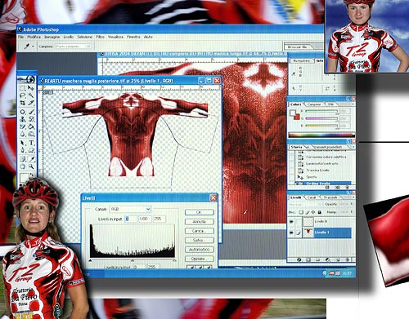The width and height of the screenshot is (409, 319).
Task: Select the Crop tool
Action: coord(22,103)
